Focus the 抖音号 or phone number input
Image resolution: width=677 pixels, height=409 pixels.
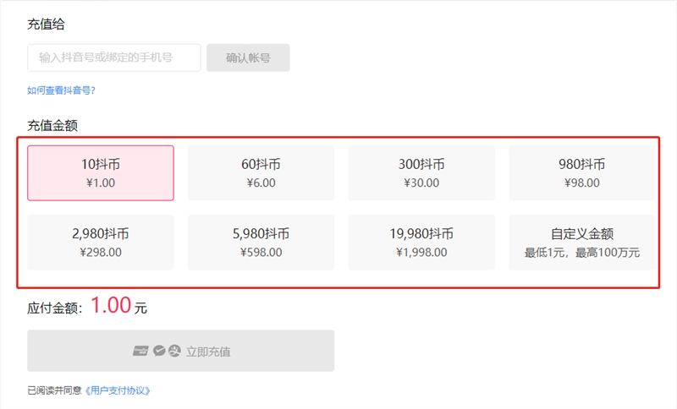tap(114, 57)
